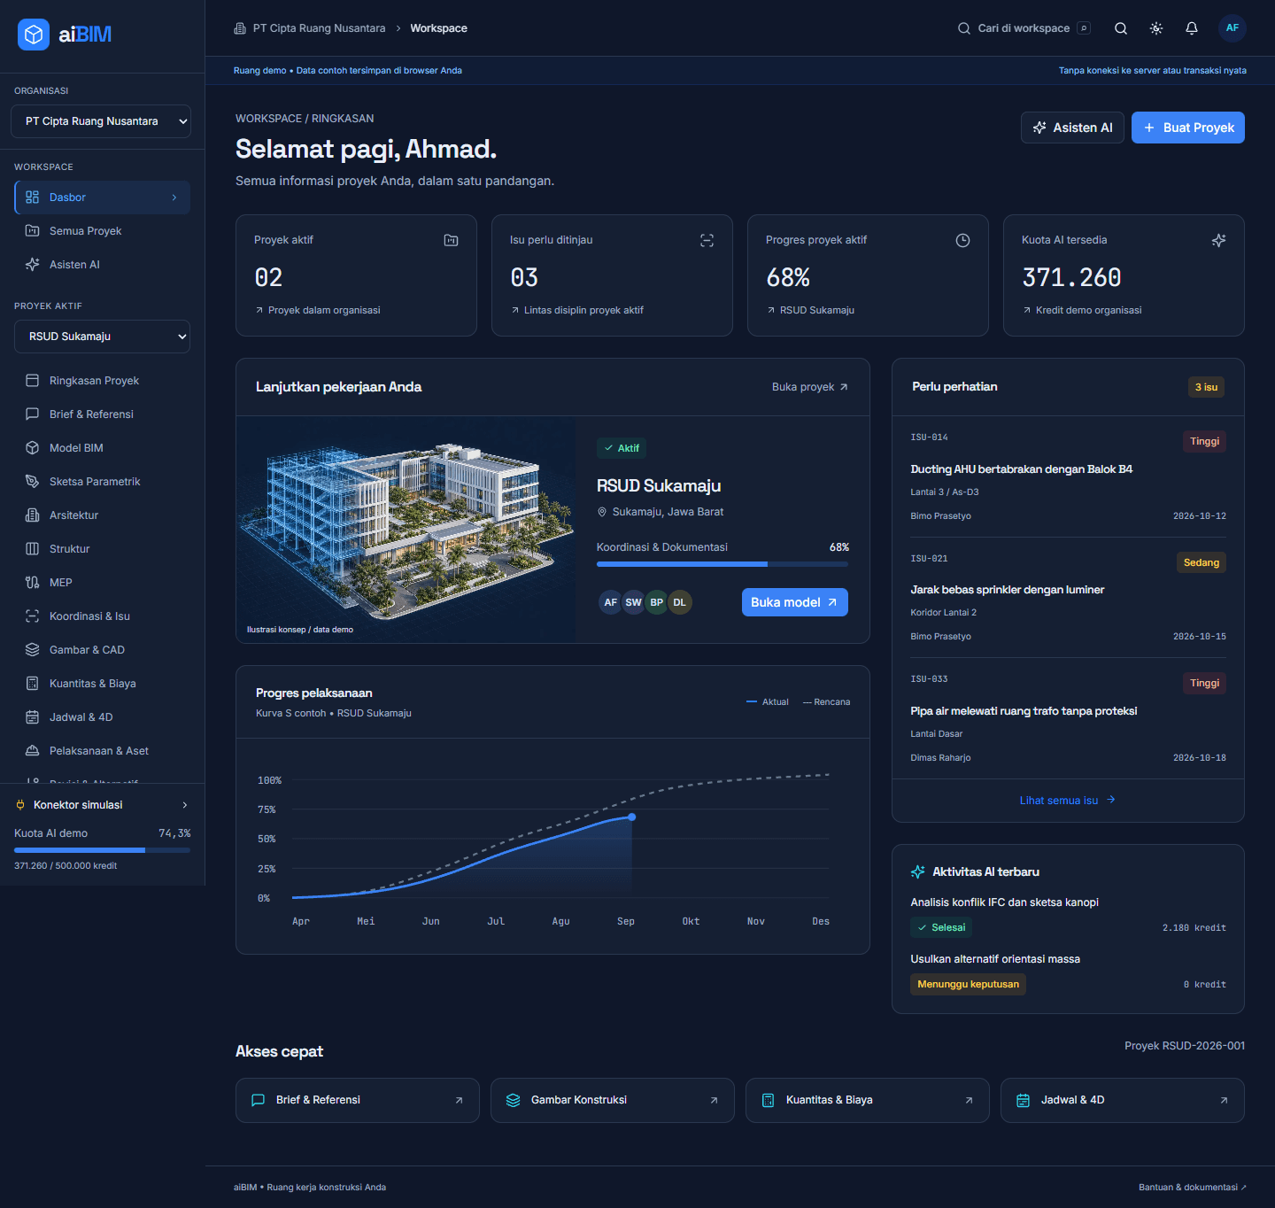Image resolution: width=1275 pixels, height=1208 pixels.
Task: Click the Gambar & CAD layers icon
Action: click(33, 650)
